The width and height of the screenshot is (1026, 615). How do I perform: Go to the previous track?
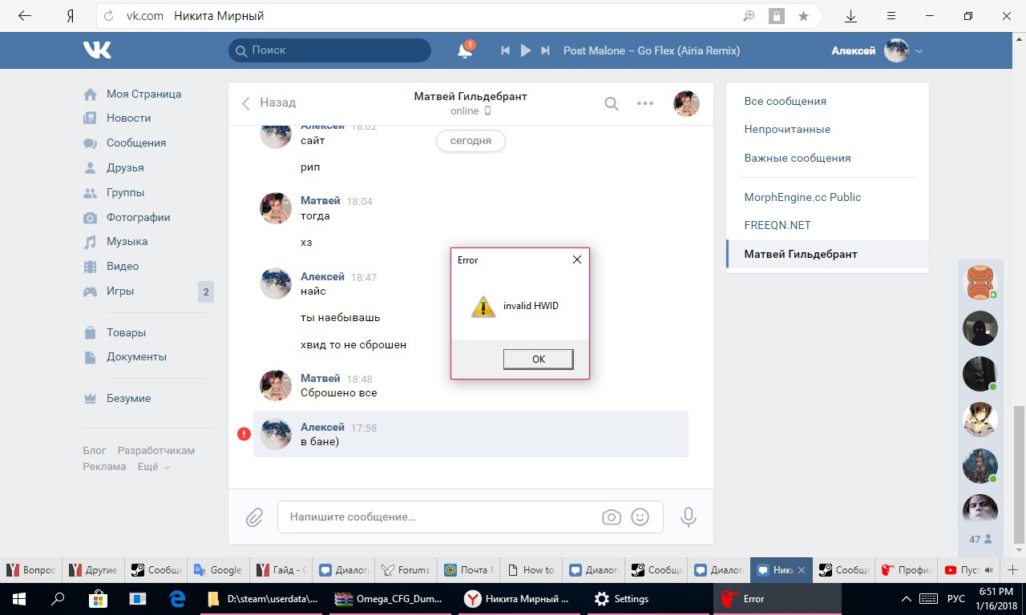point(505,50)
